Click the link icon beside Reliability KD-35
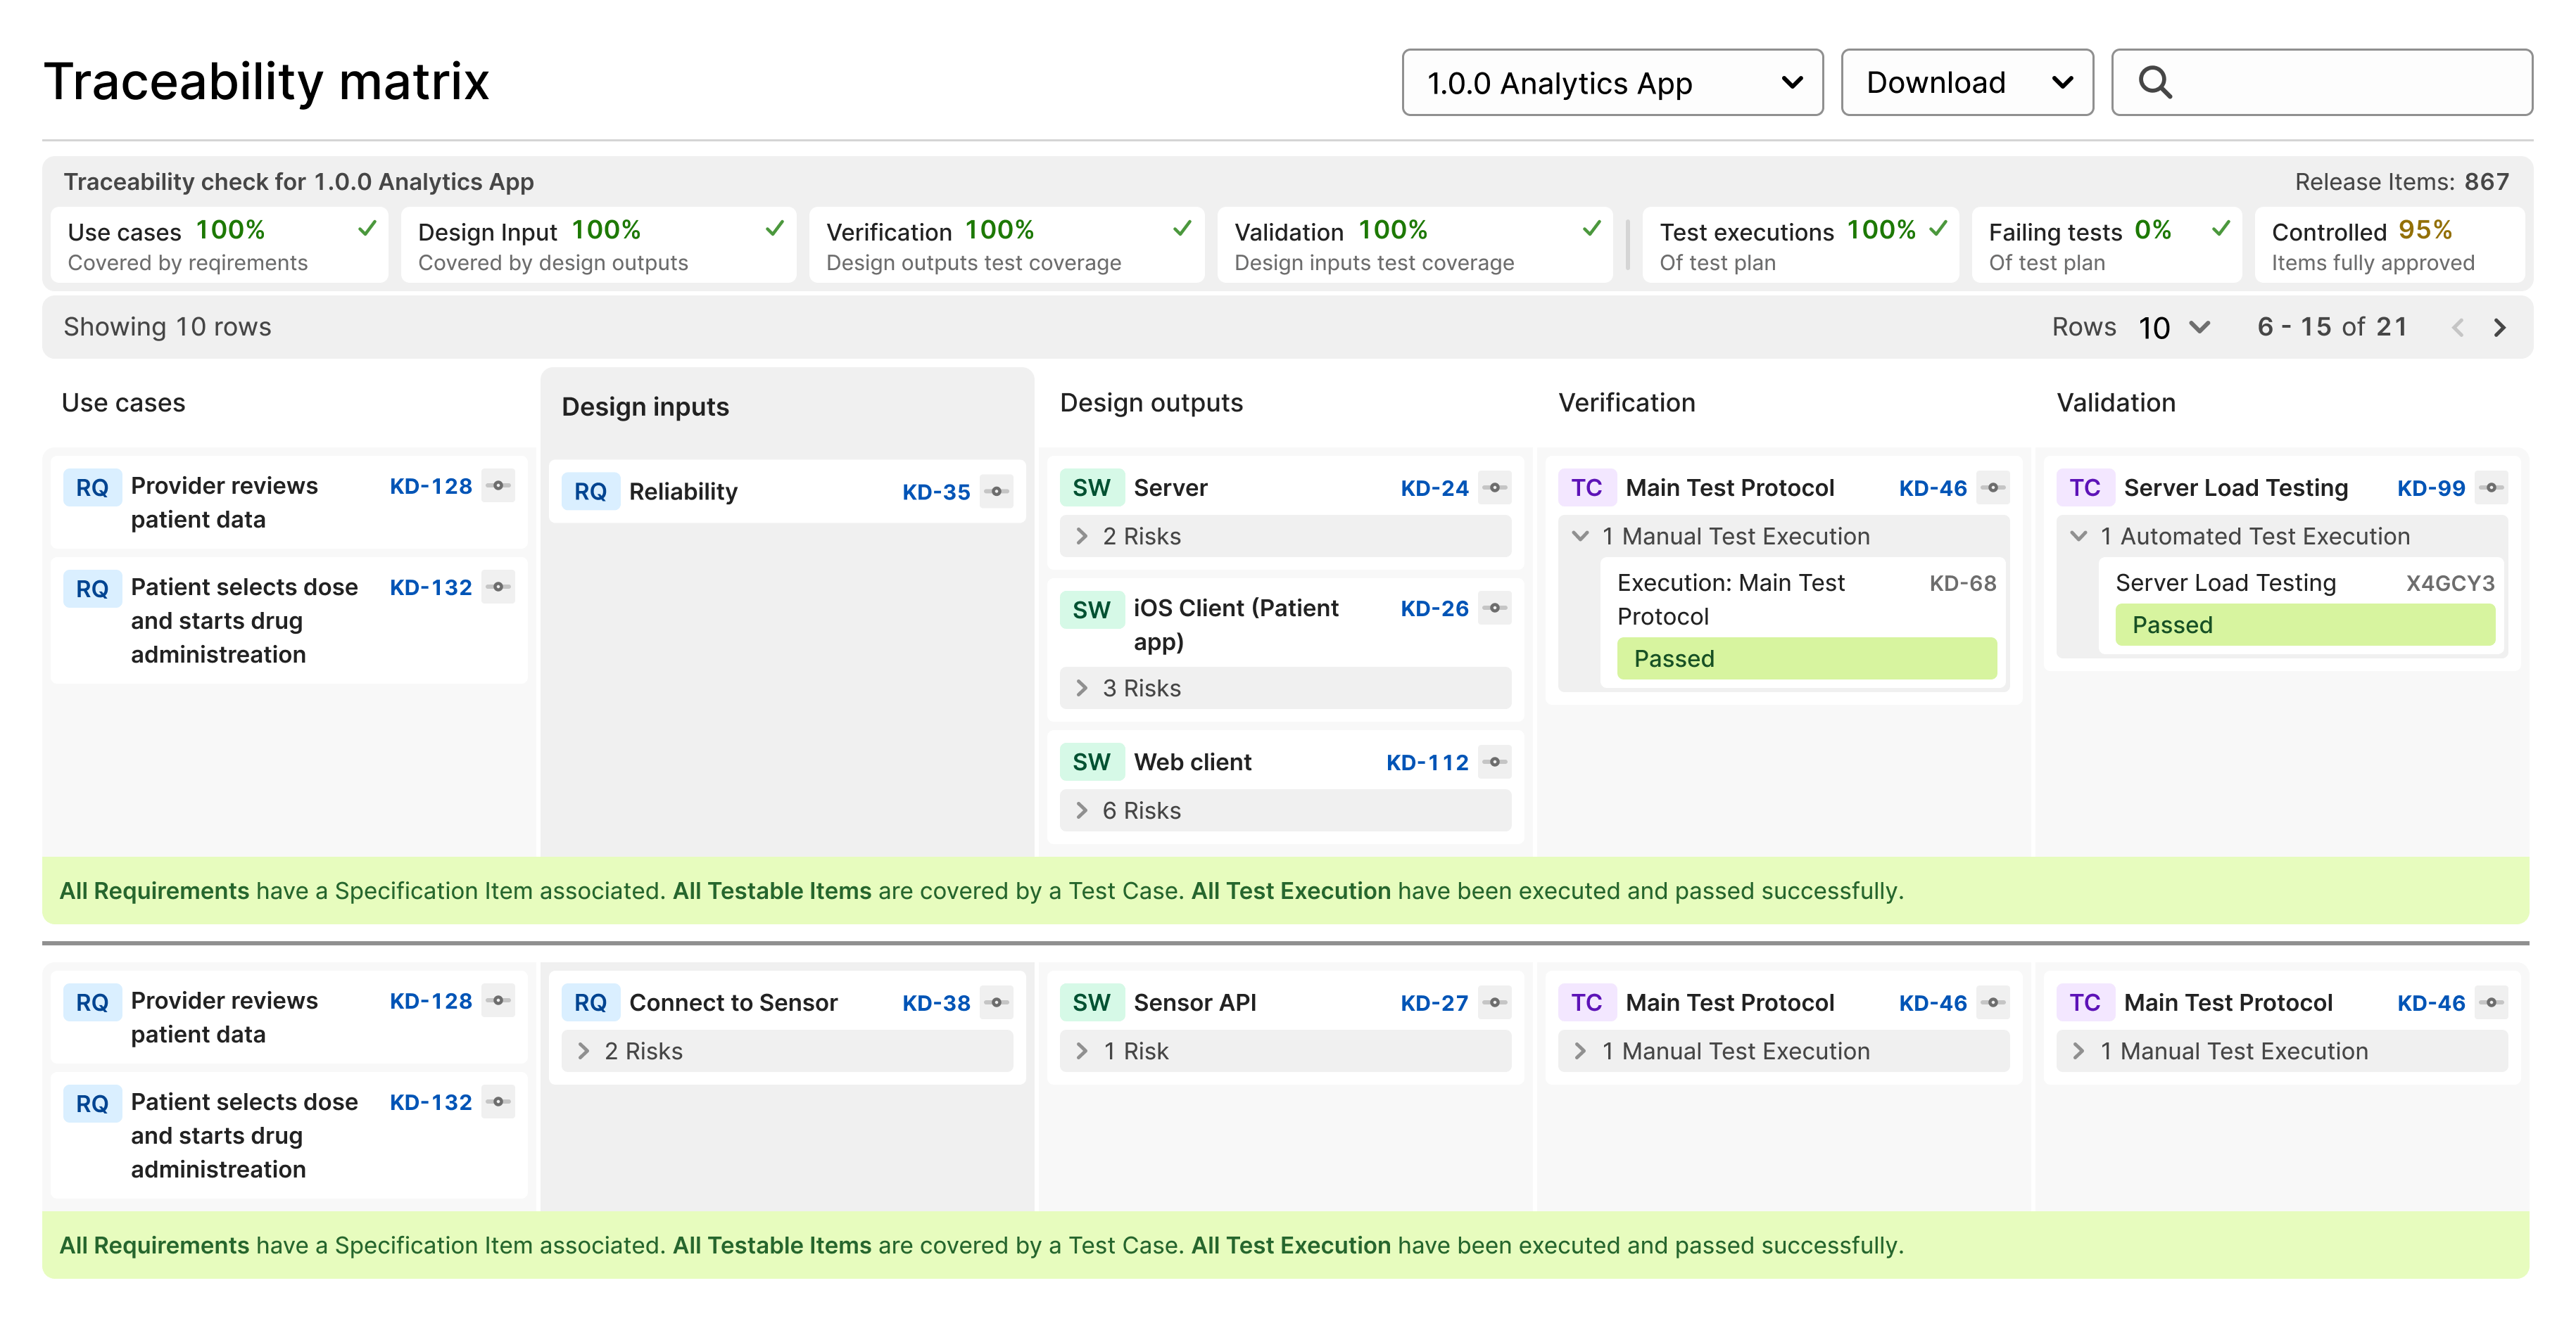2576x1321 pixels. (996, 492)
